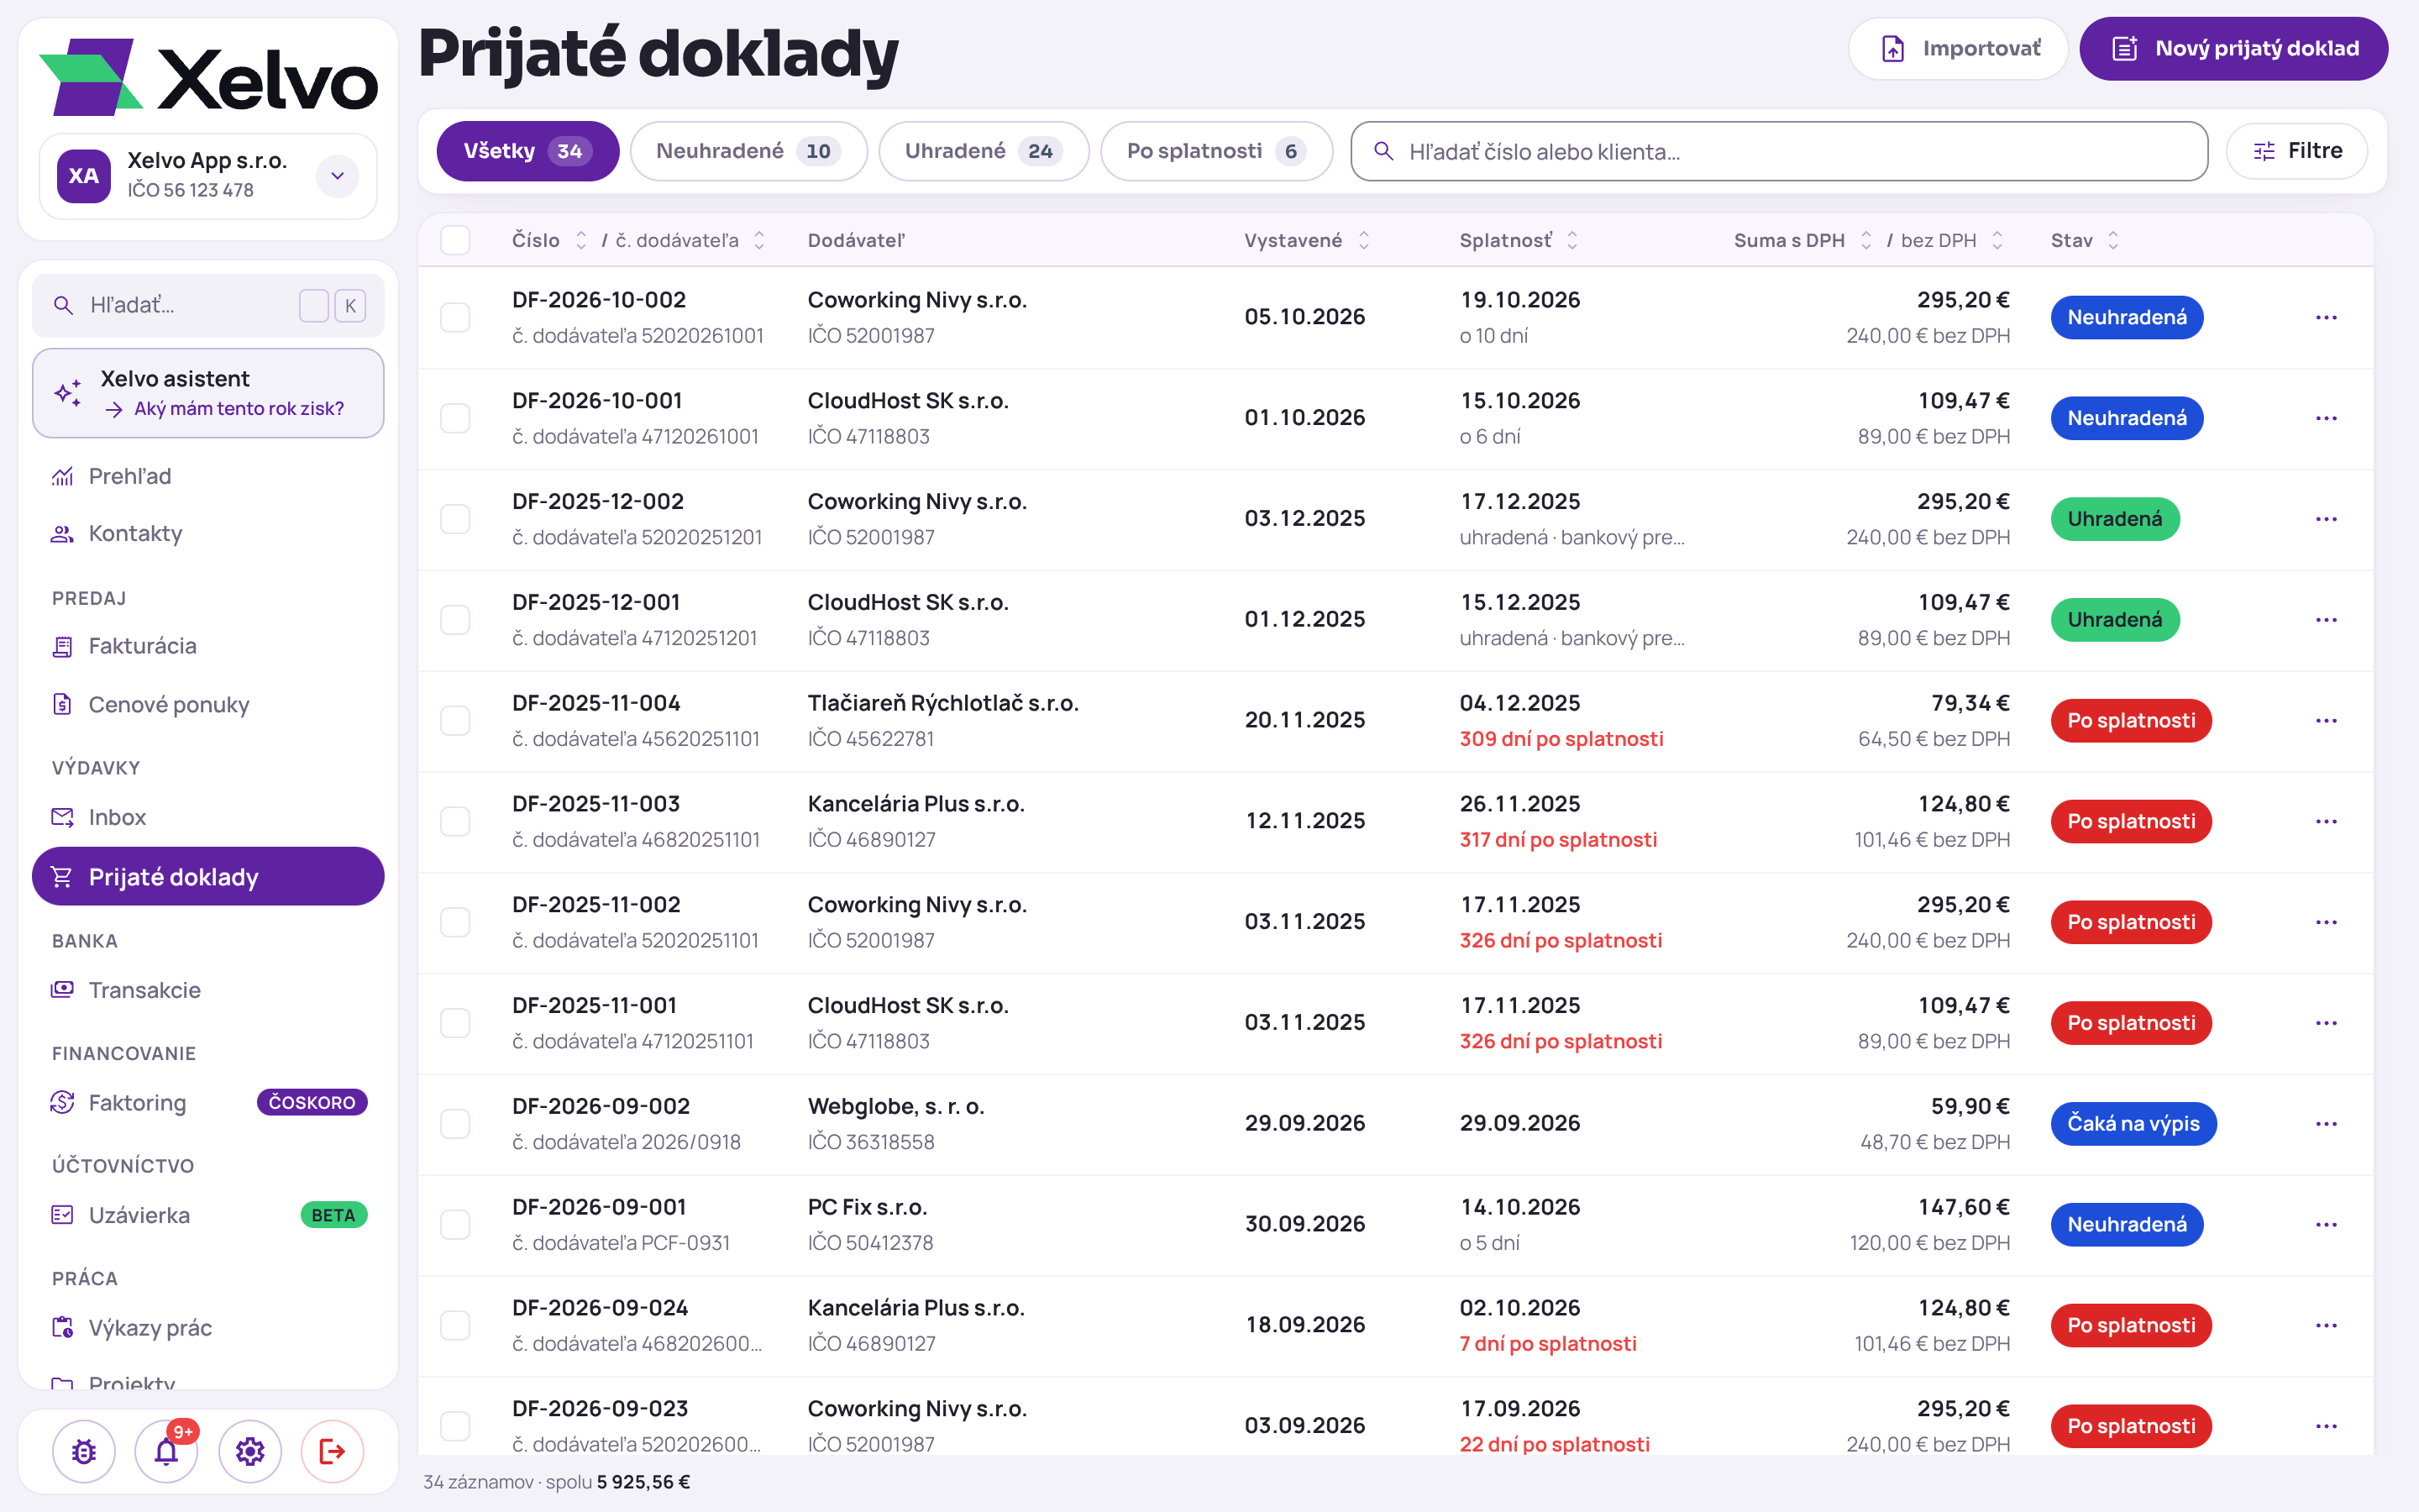
Task: Open row actions for DF-2025-12-001
Action: (x=2326, y=620)
